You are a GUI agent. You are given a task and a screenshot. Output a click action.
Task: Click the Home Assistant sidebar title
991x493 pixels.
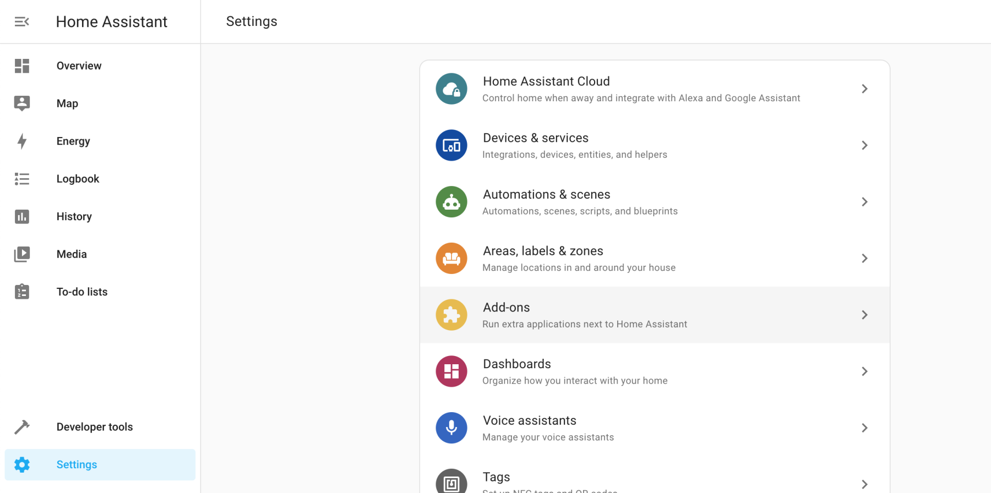point(112,21)
